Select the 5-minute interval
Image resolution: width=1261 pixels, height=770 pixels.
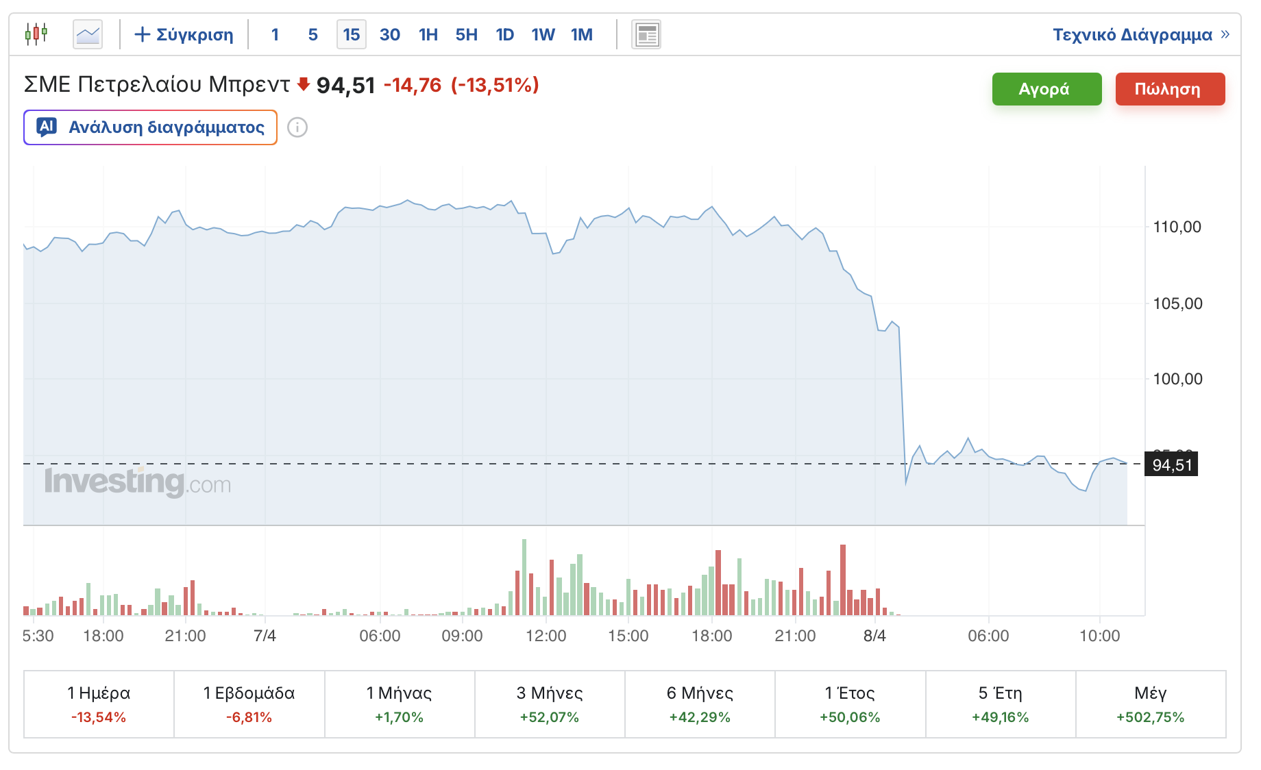coord(313,34)
